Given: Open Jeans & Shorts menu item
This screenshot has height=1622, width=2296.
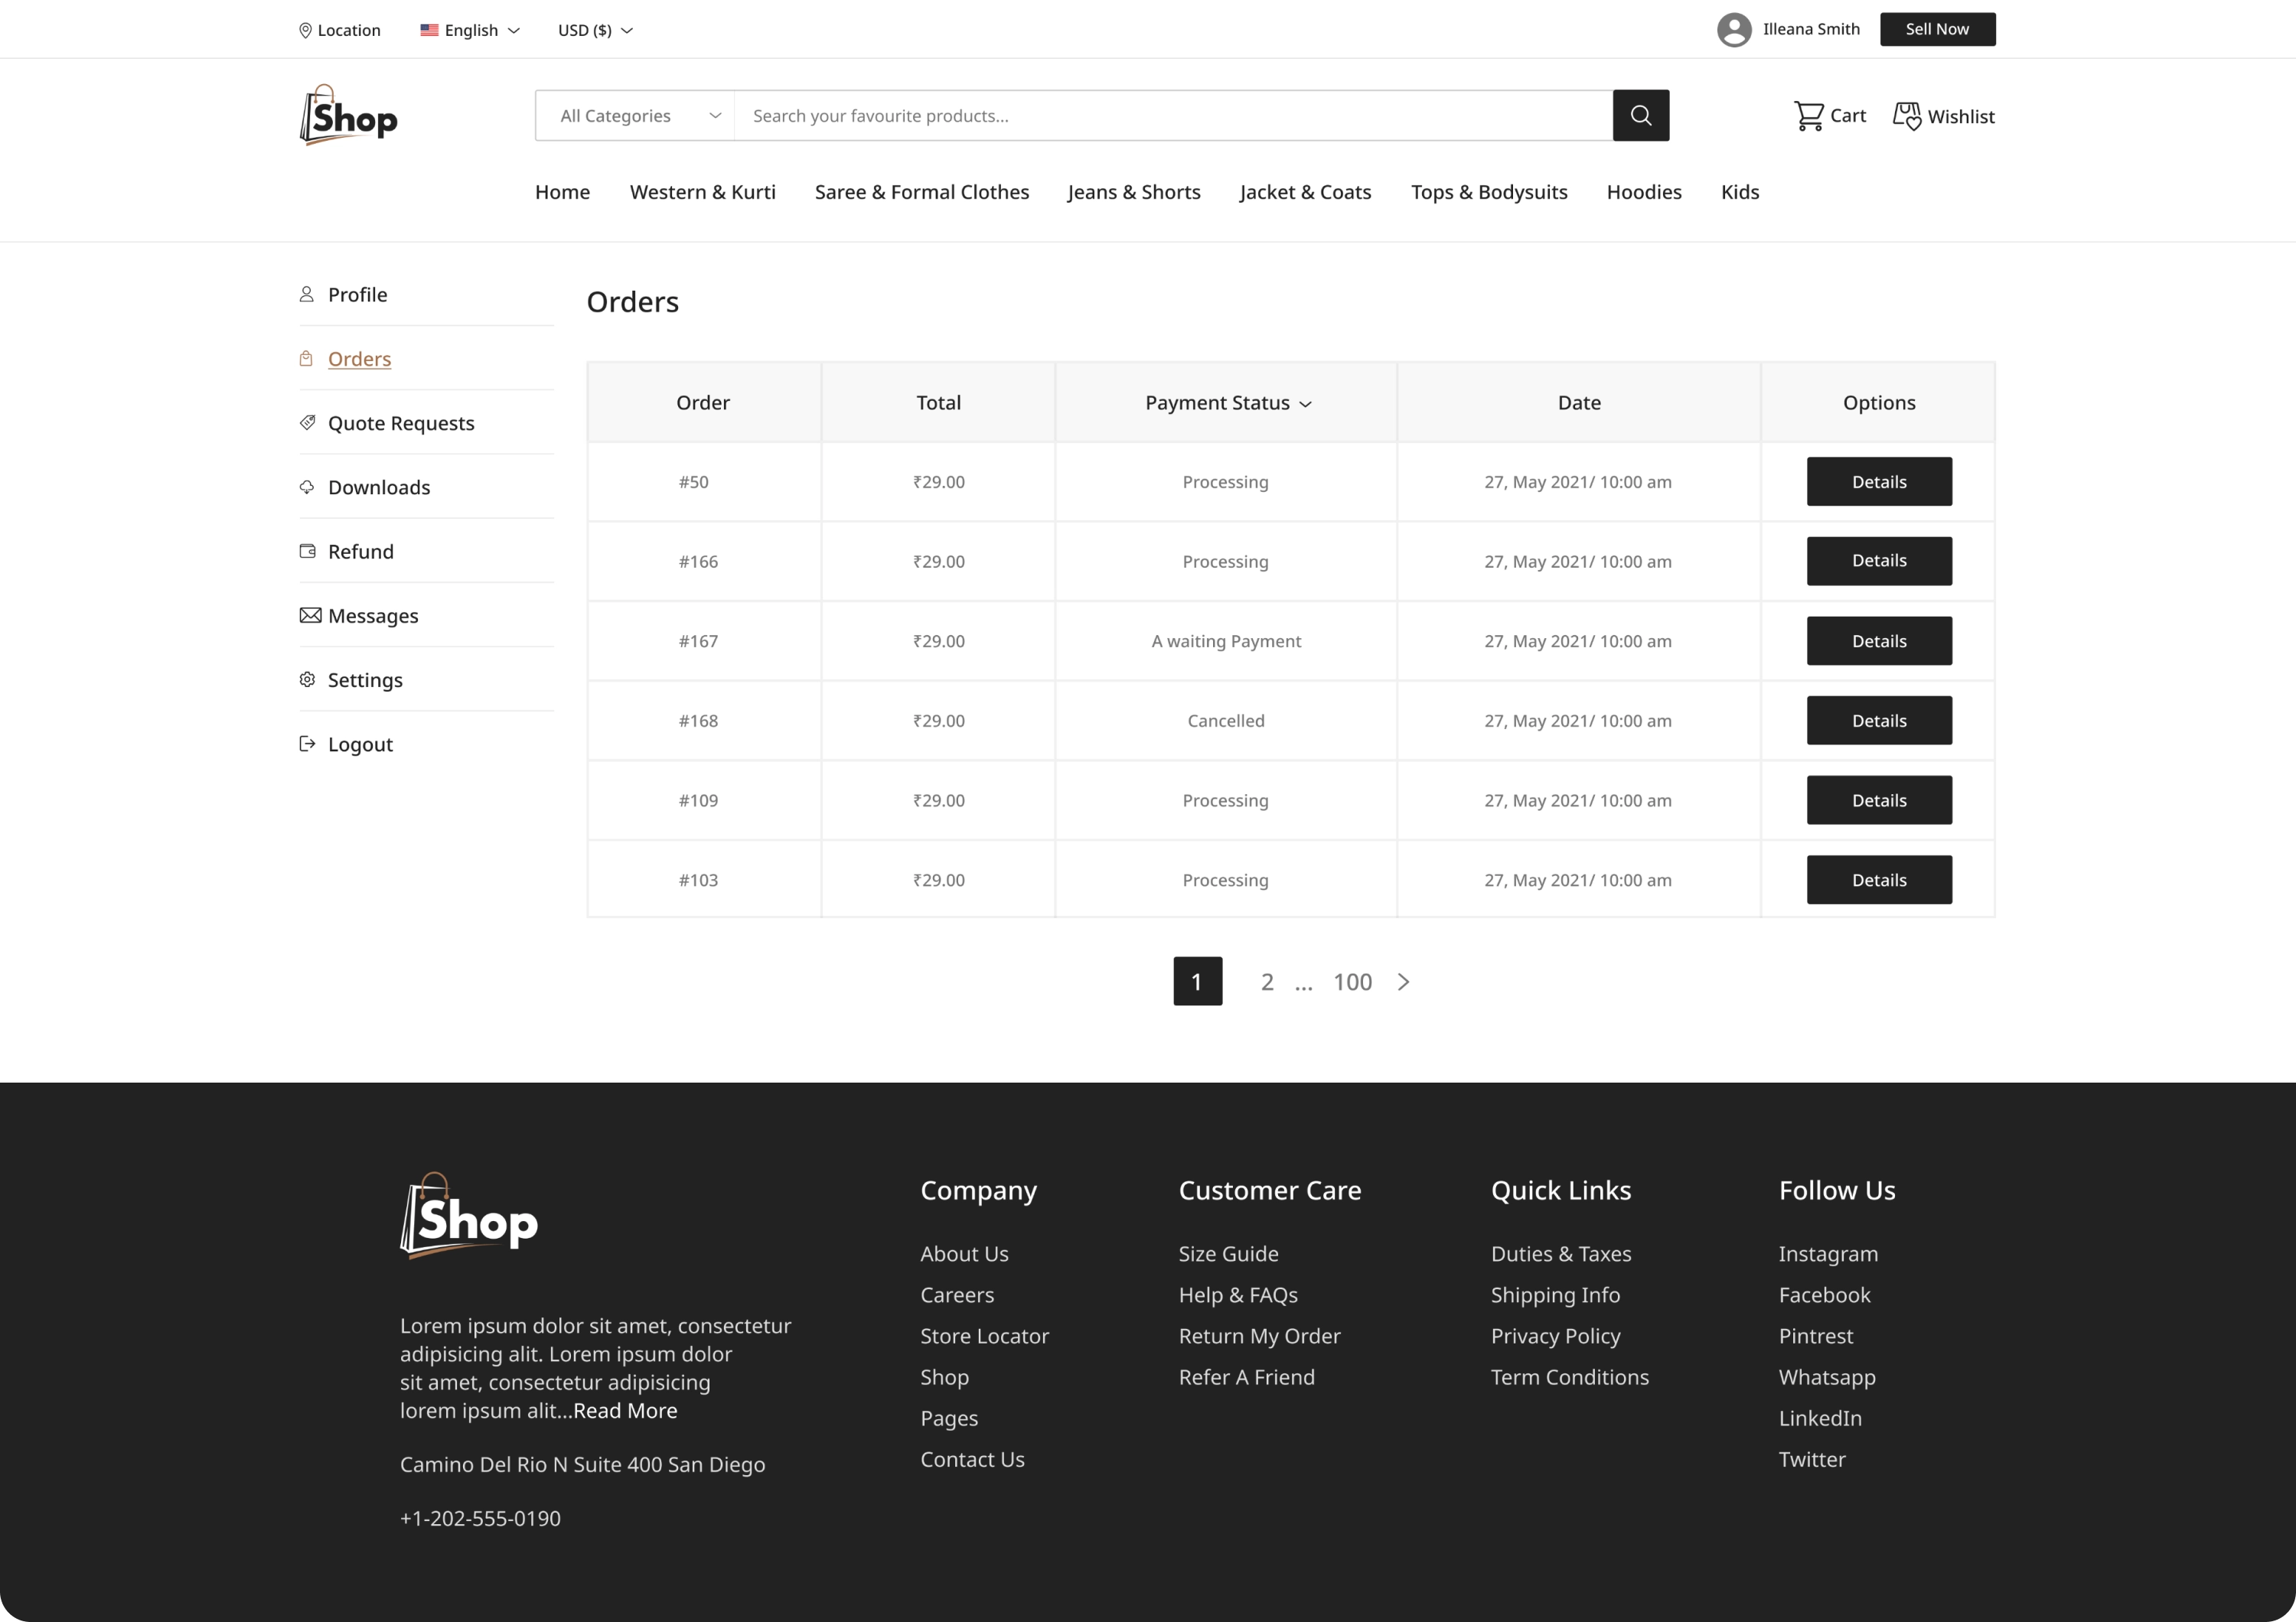Looking at the screenshot, I should 1133,192.
